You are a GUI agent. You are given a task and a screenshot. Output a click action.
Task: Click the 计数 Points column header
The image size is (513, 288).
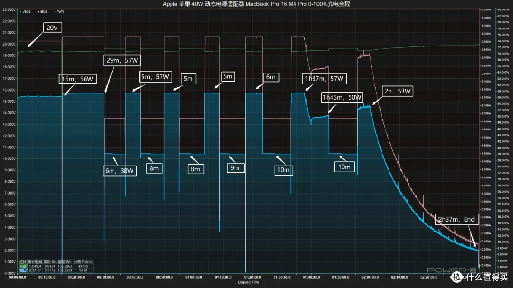tap(83, 262)
